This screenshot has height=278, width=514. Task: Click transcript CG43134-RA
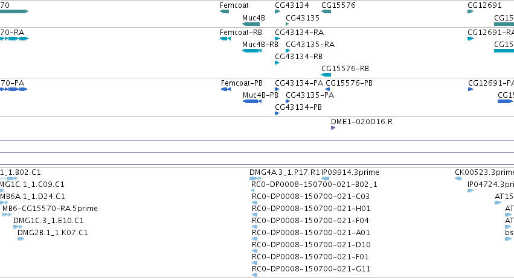pos(299,33)
